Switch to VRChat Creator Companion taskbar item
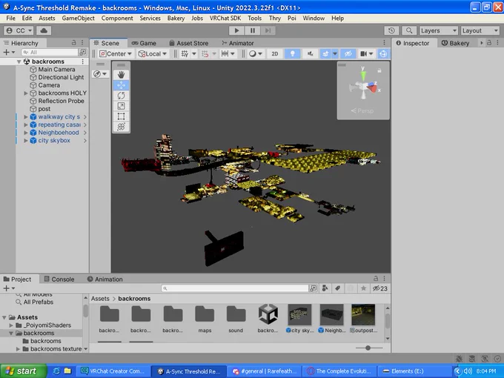Viewport: 504px width, 378px height. pos(113,371)
